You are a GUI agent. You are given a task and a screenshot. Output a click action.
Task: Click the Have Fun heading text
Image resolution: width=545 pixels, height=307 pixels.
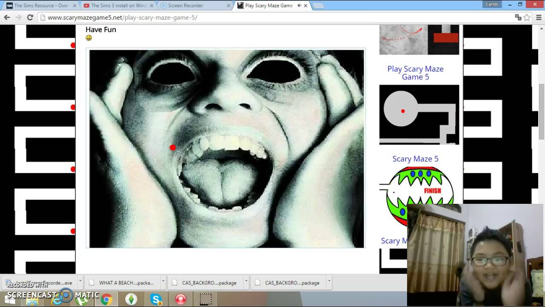[101, 29]
